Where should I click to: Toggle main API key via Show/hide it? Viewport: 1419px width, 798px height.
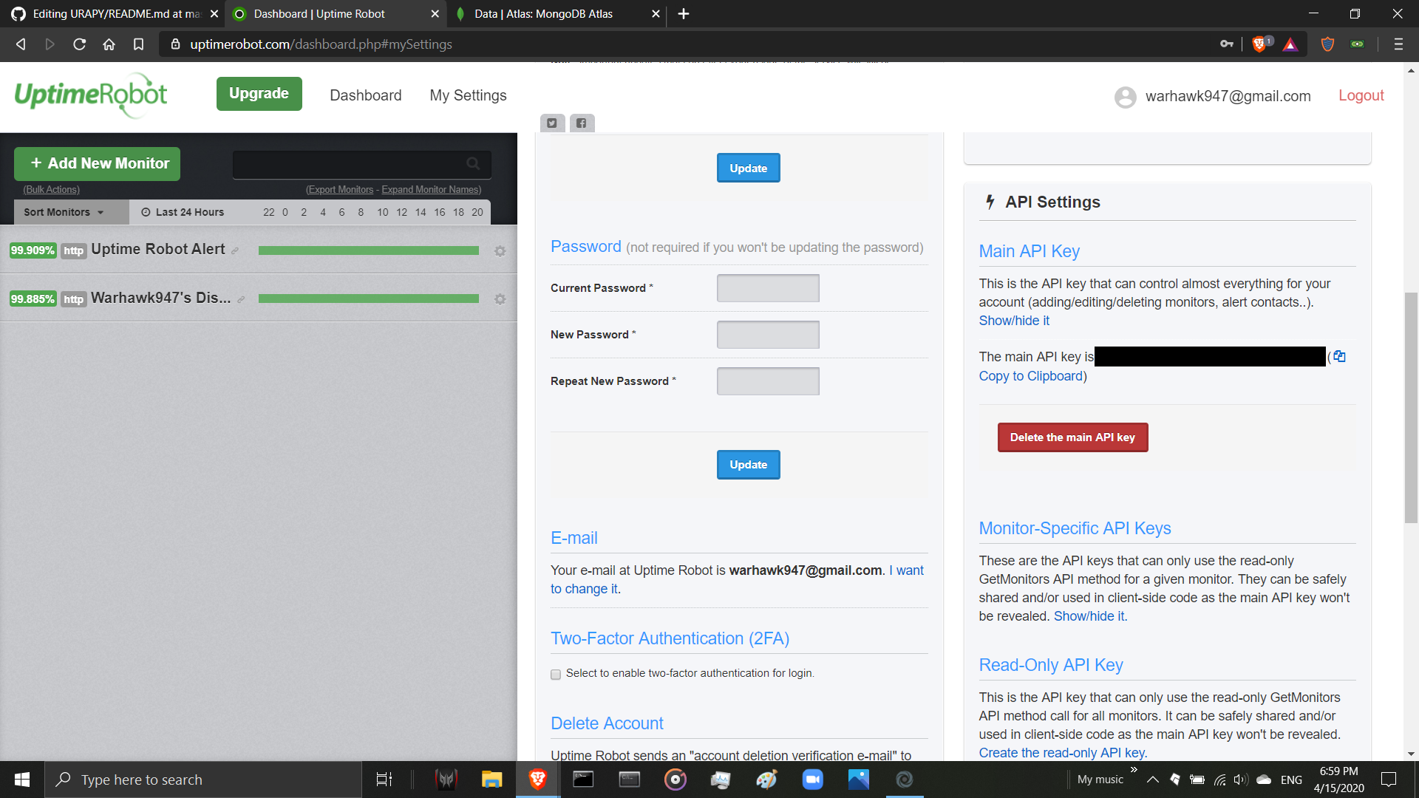[x=1013, y=321]
